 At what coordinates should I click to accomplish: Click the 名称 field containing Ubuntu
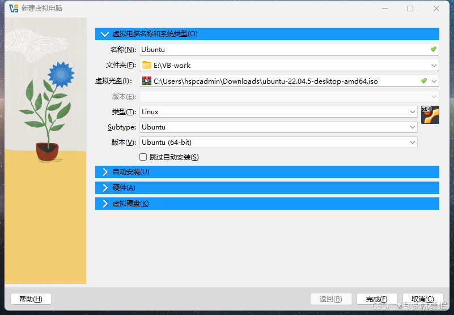point(289,49)
